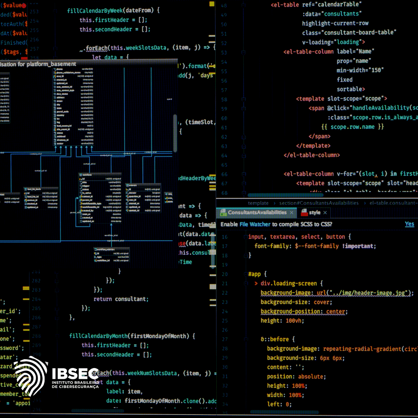Click the 'isation for platform_basement' popup title
The height and width of the screenshot is (418, 418).
click(x=38, y=64)
